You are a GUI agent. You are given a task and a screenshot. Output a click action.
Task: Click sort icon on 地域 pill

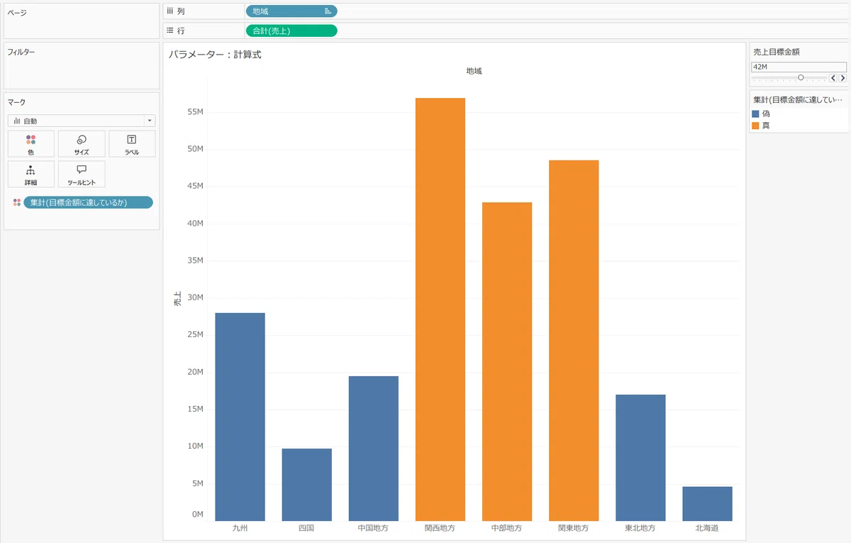pyautogui.click(x=328, y=11)
